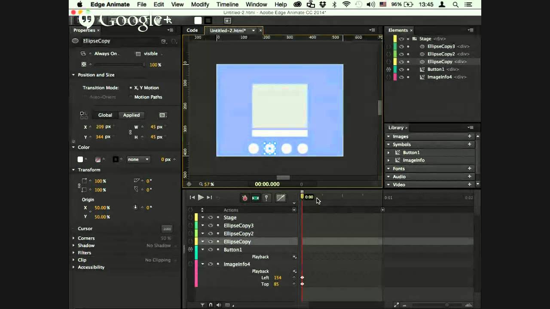
Task: Add a new Symbol in Library
Action: click(x=470, y=145)
